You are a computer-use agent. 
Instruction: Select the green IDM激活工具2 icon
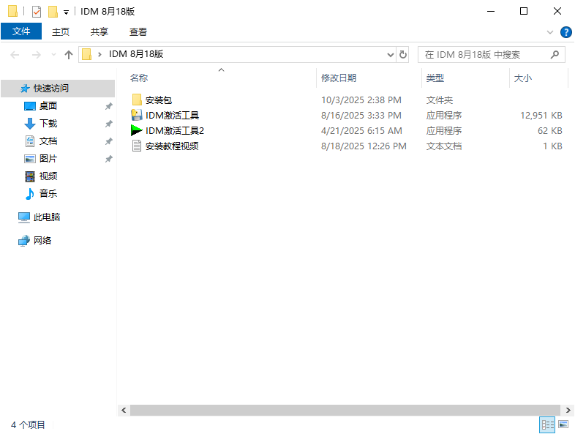click(136, 130)
